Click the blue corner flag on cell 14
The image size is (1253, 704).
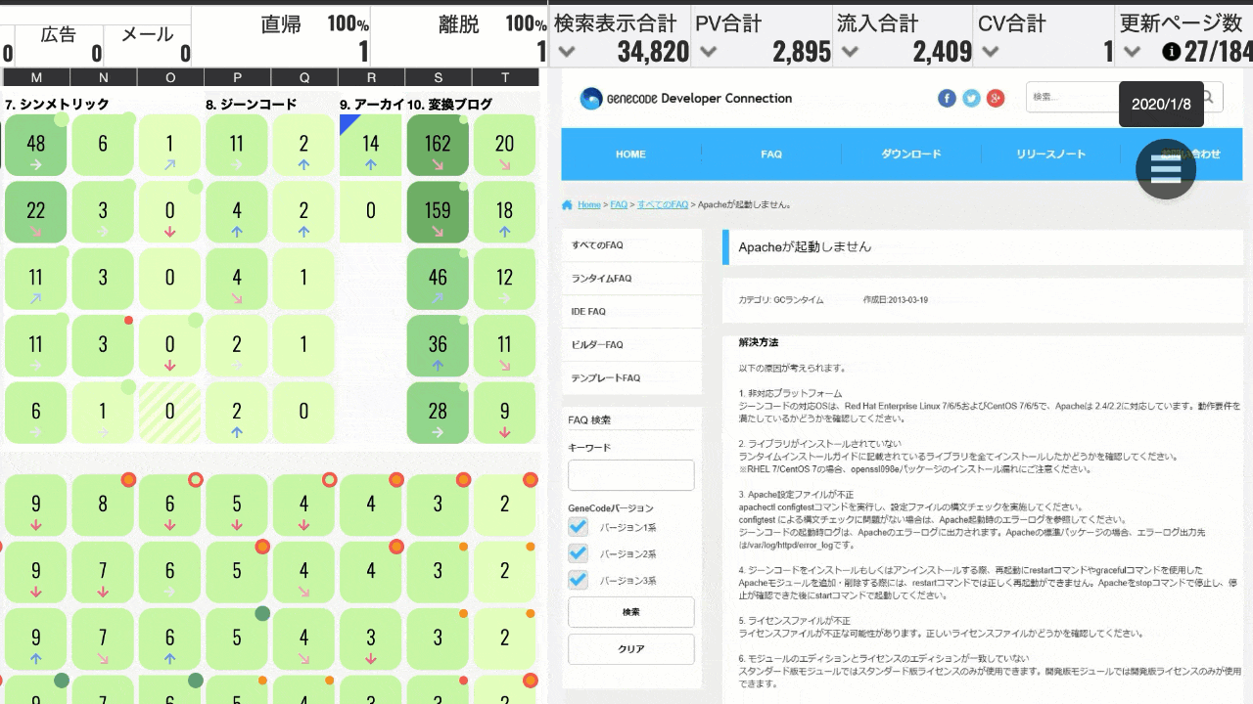pyautogui.click(x=349, y=124)
